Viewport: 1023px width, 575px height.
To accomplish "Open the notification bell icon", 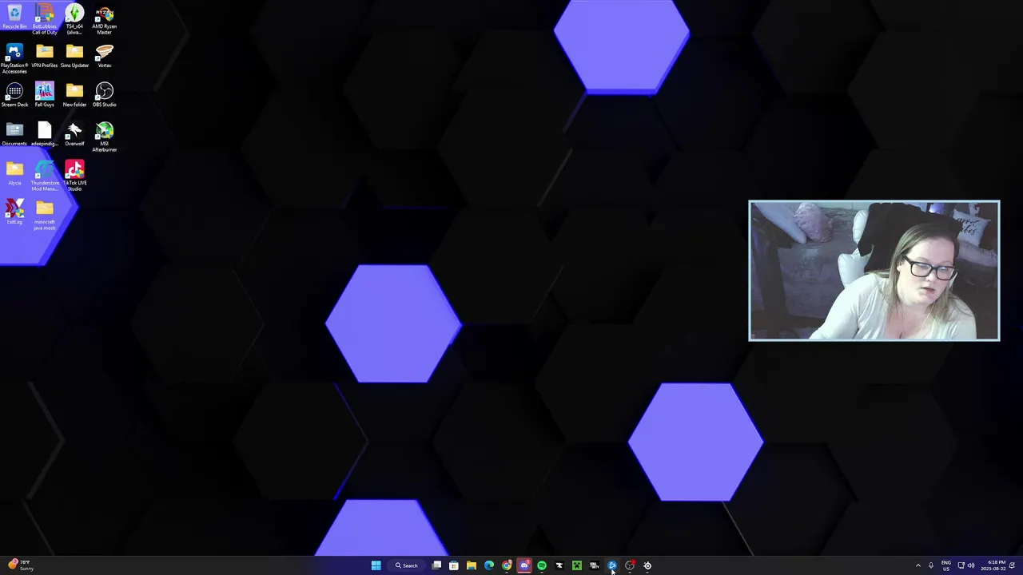I will click(1013, 565).
